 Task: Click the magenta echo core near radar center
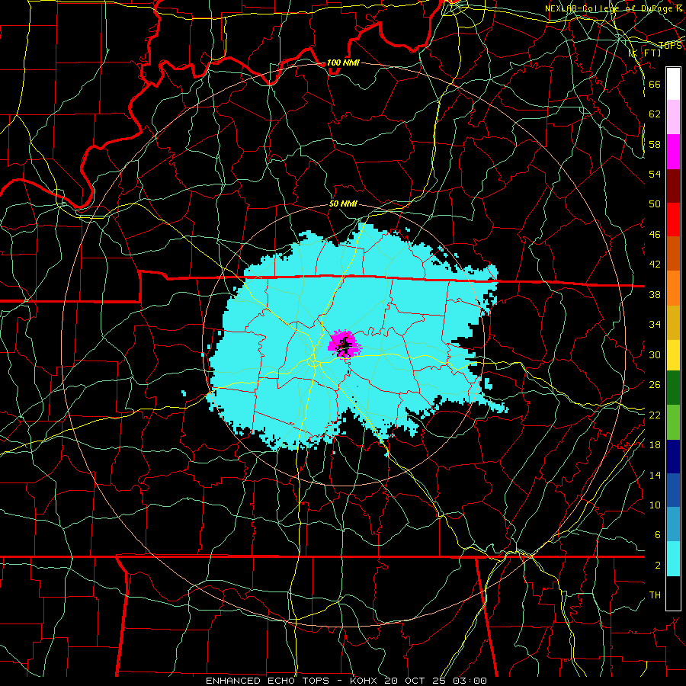[x=345, y=345]
